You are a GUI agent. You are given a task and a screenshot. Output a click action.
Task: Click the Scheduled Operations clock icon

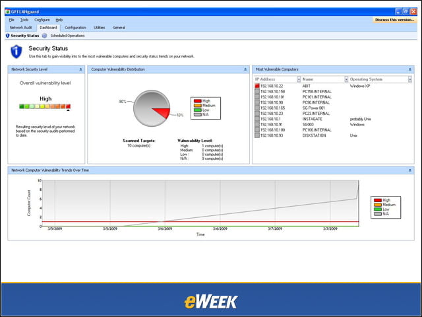pyautogui.click(x=44, y=36)
